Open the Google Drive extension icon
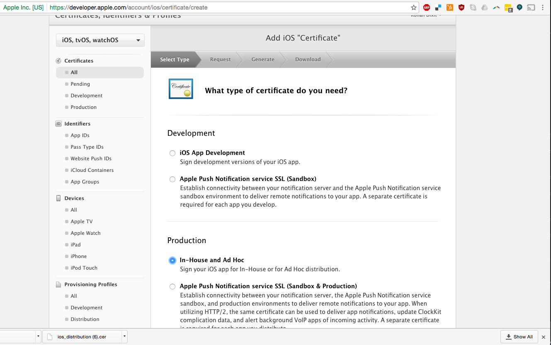The height and width of the screenshot is (345, 551). click(x=485, y=7)
